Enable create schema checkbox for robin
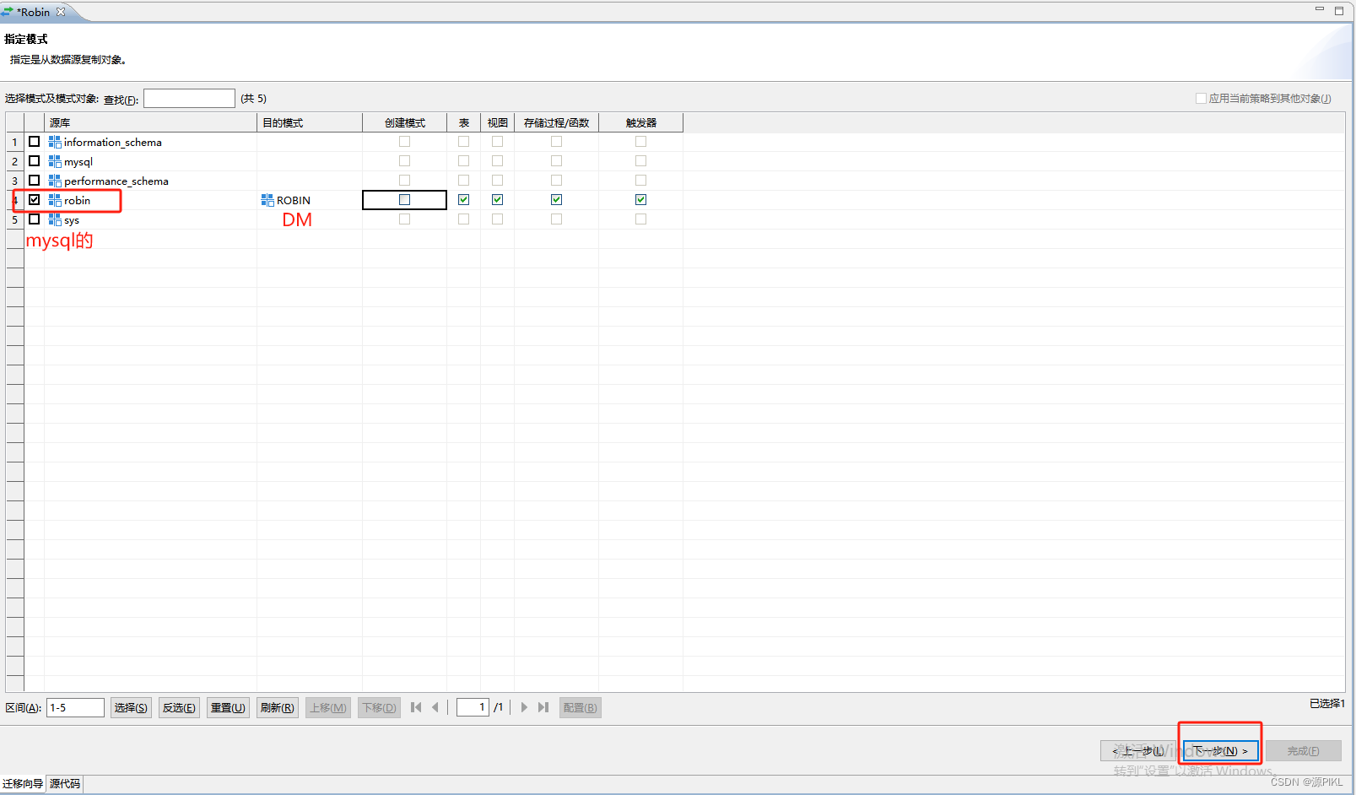The height and width of the screenshot is (795, 1356). pyautogui.click(x=405, y=200)
